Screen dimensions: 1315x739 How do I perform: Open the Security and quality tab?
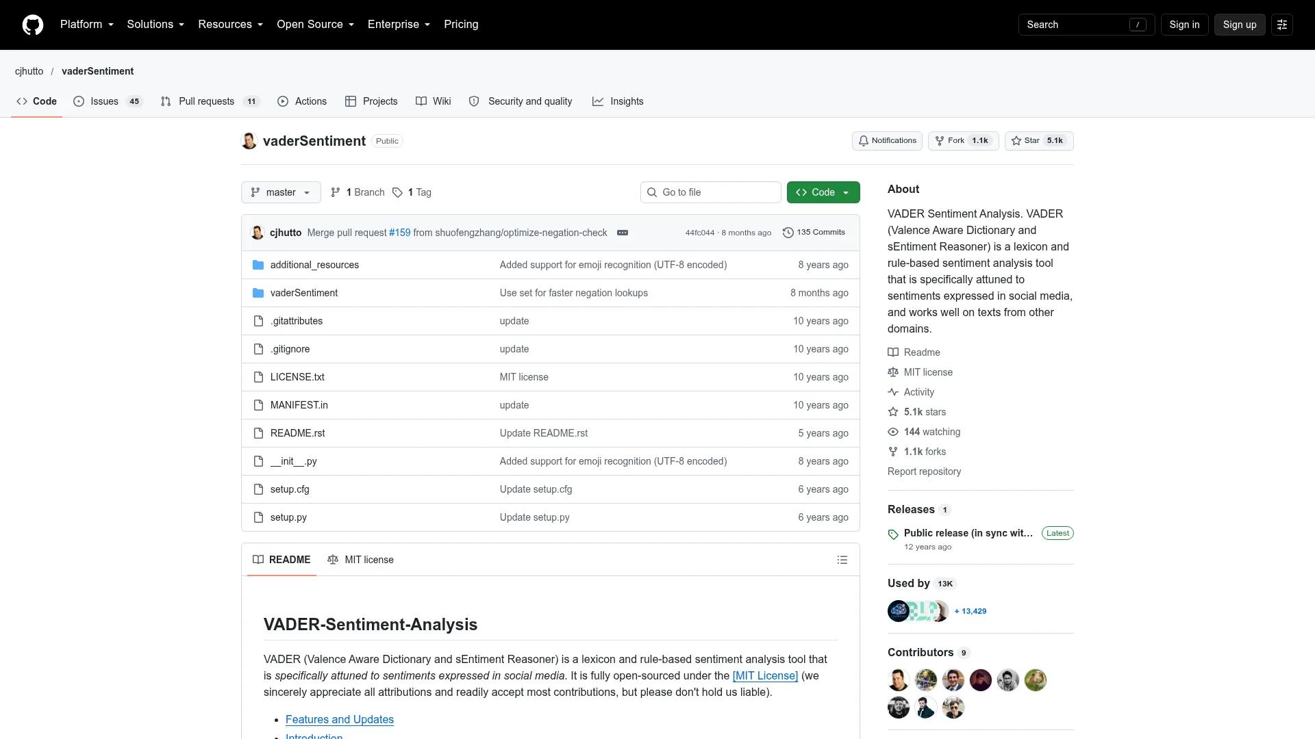point(521,101)
